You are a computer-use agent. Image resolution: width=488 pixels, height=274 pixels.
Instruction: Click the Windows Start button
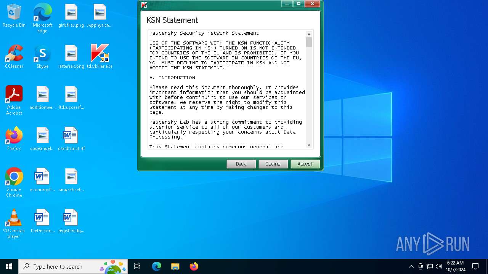[9, 266]
